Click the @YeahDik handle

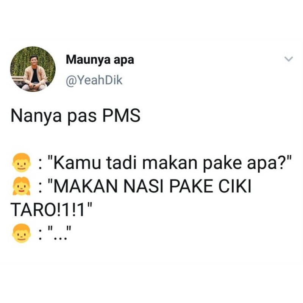point(94,80)
